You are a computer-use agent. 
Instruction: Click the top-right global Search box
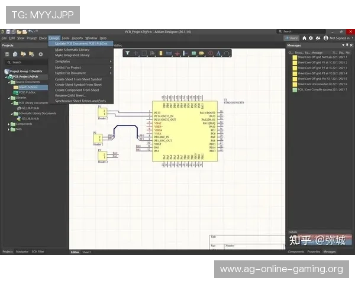[301, 31]
